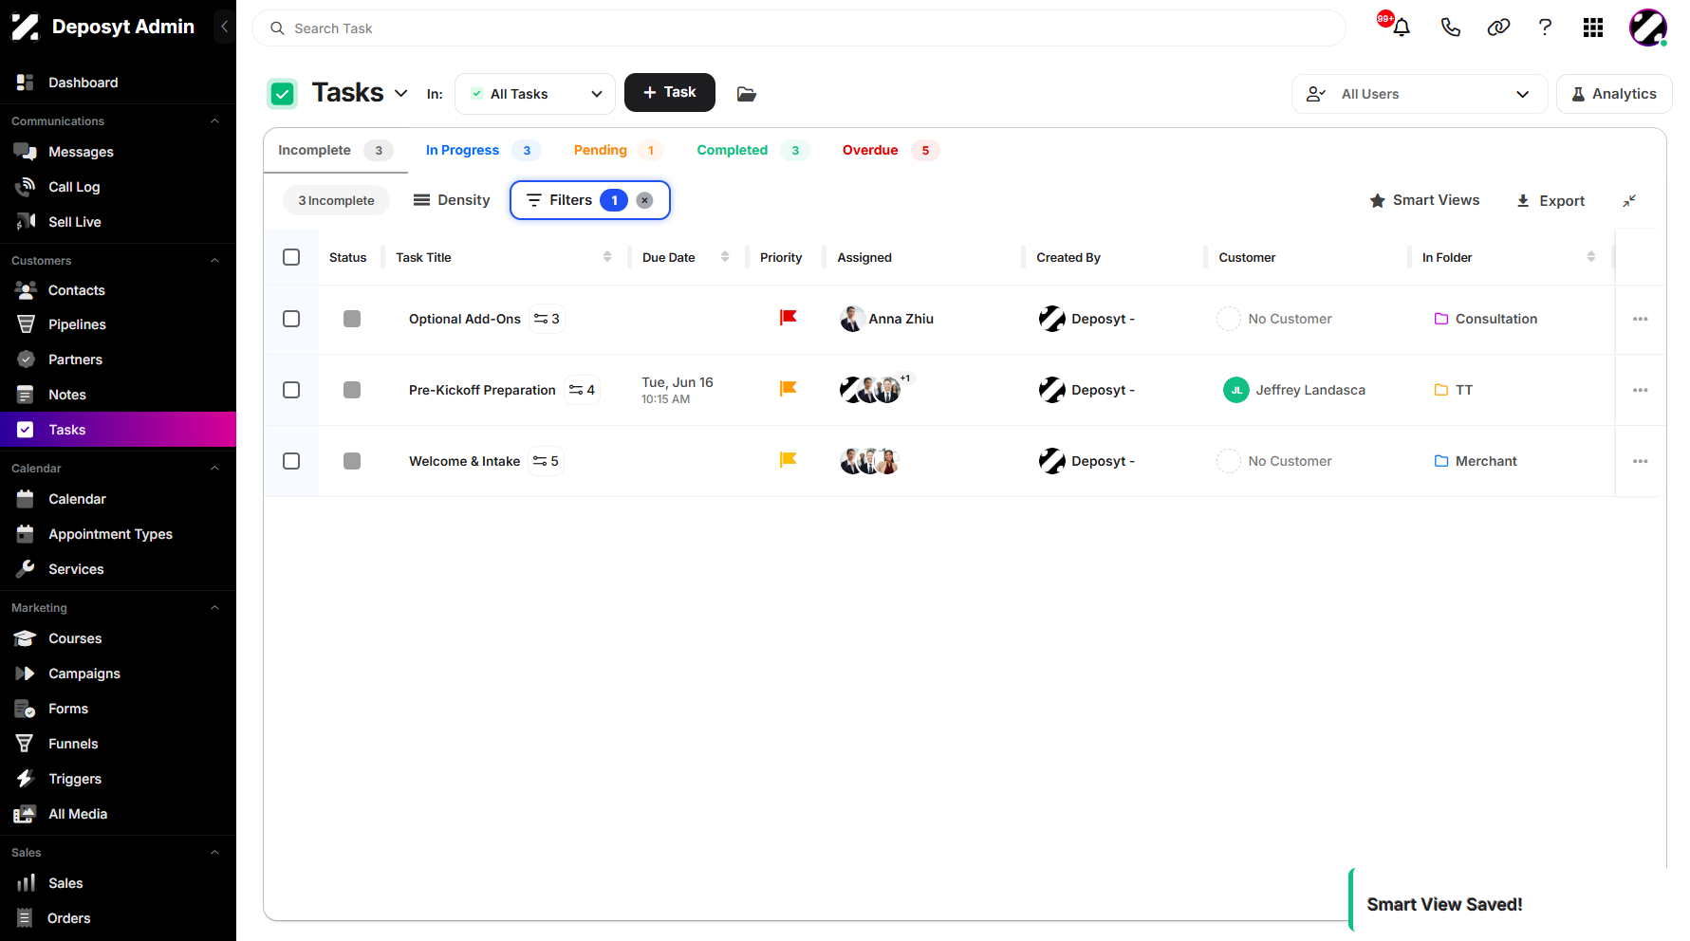Open Call Log in the sidebar
Screen dimensions: 1690x941
coord(118,187)
